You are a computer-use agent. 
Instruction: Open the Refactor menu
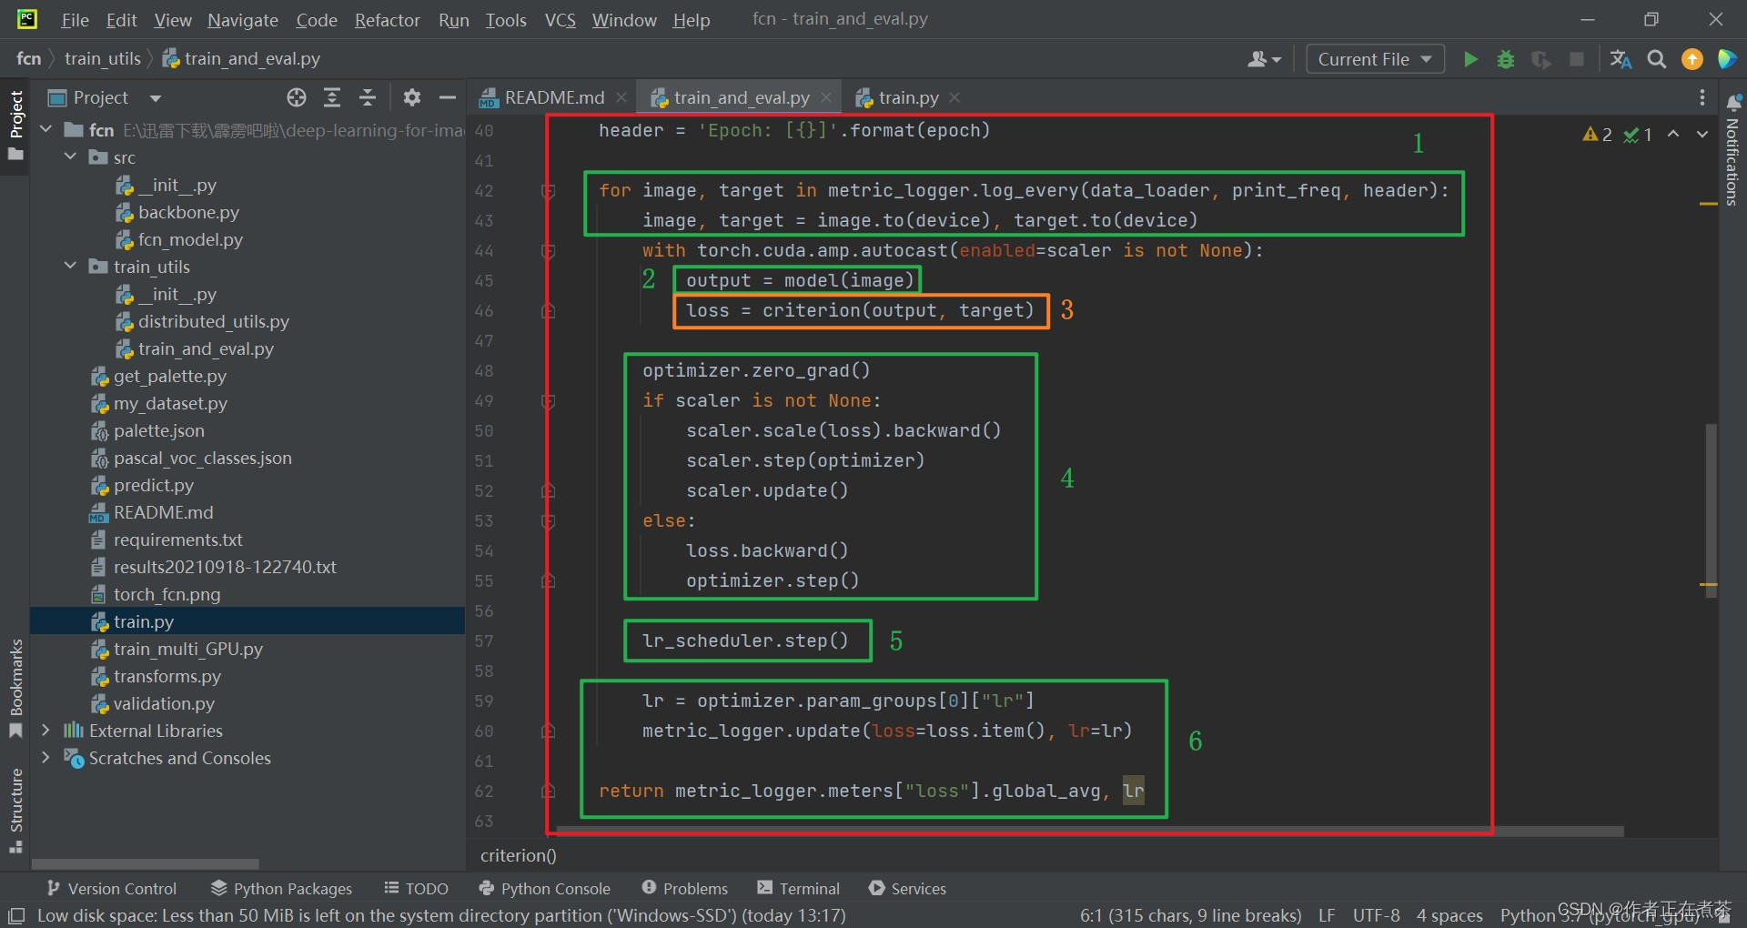pos(386,19)
